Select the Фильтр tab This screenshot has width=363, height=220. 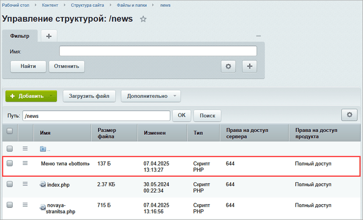click(20, 36)
